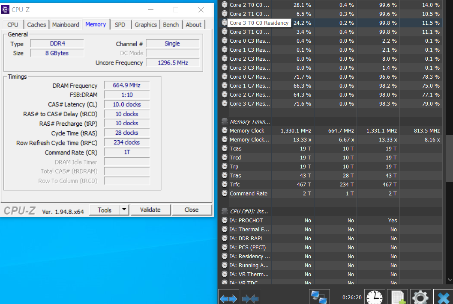Click the Validate button

pos(150,210)
